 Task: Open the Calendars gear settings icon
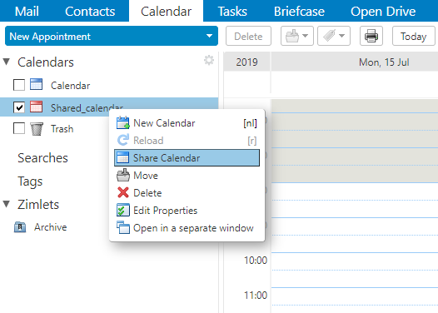[209, 60]
